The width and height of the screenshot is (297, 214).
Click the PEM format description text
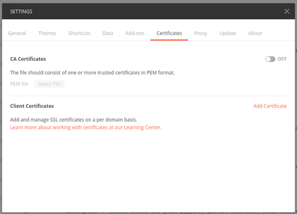coord(92,72)
